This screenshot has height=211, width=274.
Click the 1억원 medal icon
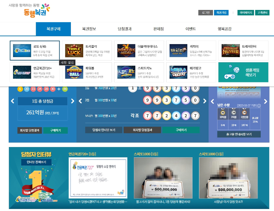coord(234,113)
